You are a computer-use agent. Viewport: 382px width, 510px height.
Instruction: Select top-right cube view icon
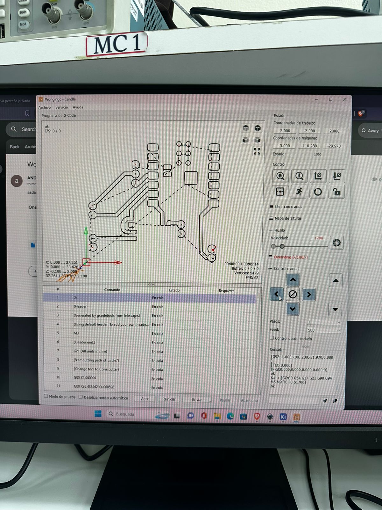coord(258,128)
